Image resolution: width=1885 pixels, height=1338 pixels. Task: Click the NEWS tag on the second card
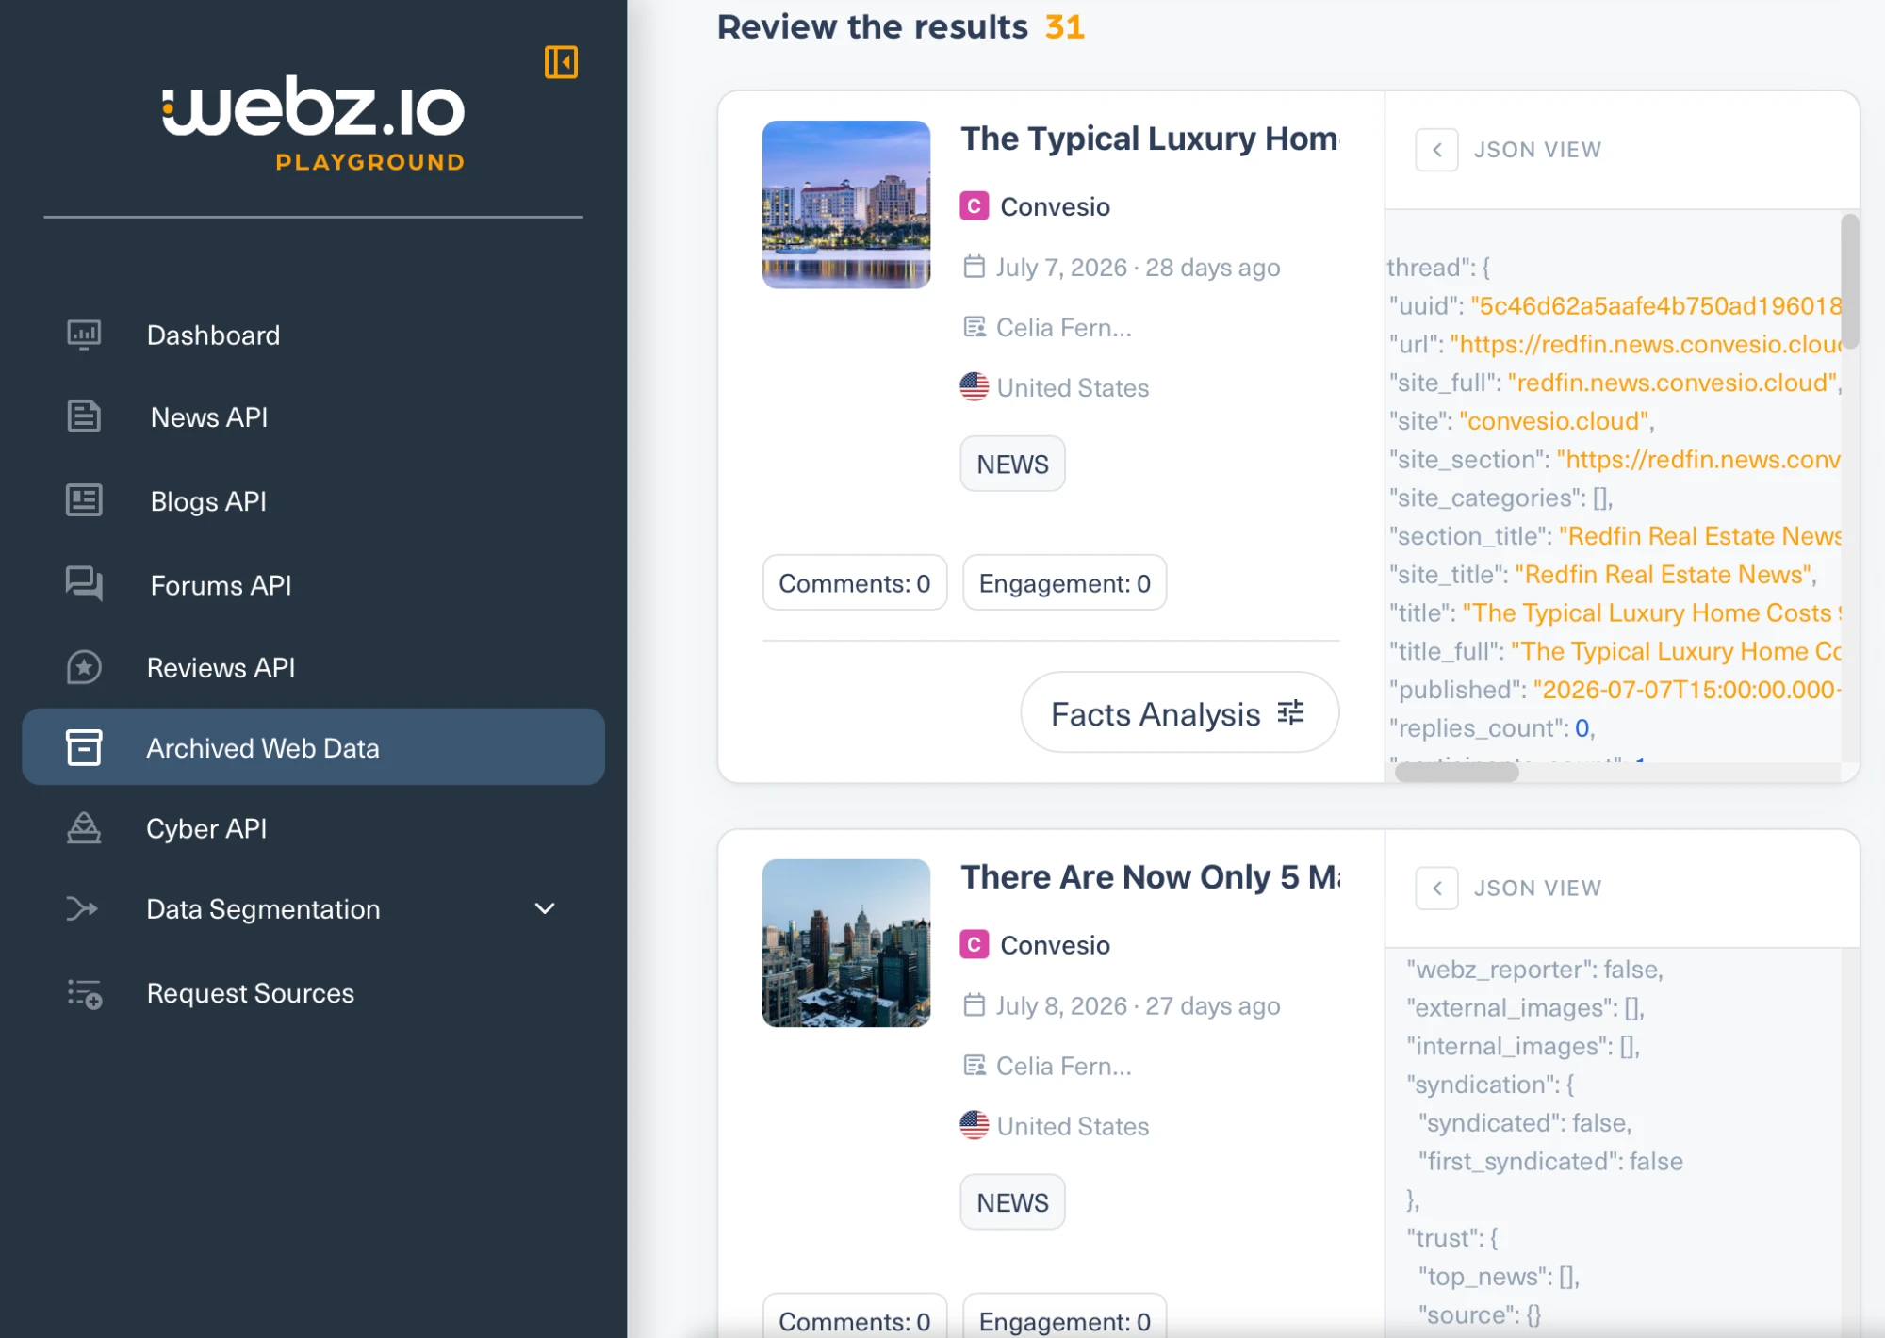[x=1012, y=1202]
